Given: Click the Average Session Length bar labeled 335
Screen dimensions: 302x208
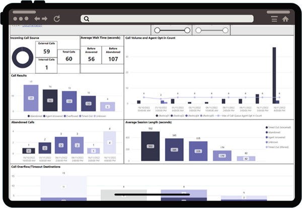Looking at the screenshot, I should pos(198,151).
